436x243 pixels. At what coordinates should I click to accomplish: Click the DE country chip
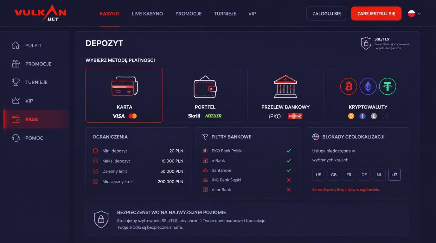pyautogui.click(x=364, y=175)
